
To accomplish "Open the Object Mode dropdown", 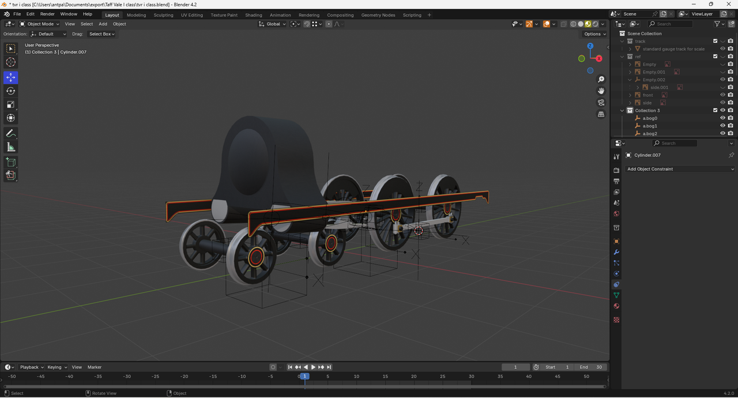I will click(x=39, y=24).
